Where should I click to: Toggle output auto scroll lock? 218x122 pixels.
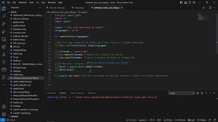coord(202,93)
